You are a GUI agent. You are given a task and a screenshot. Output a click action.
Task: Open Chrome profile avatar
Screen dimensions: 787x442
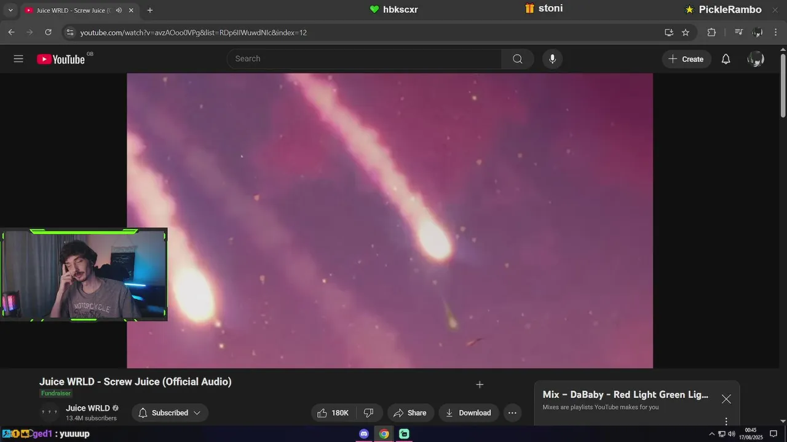(757, 33)
